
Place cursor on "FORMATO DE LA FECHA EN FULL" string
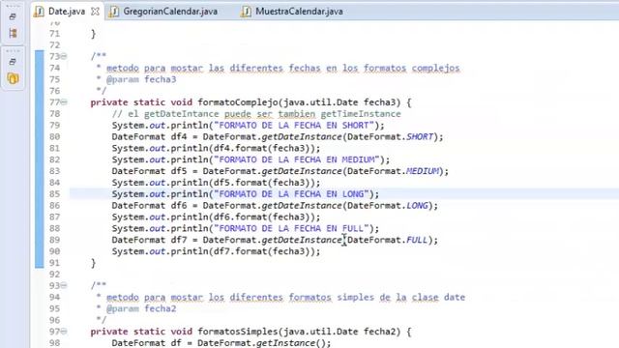point(290,228)
